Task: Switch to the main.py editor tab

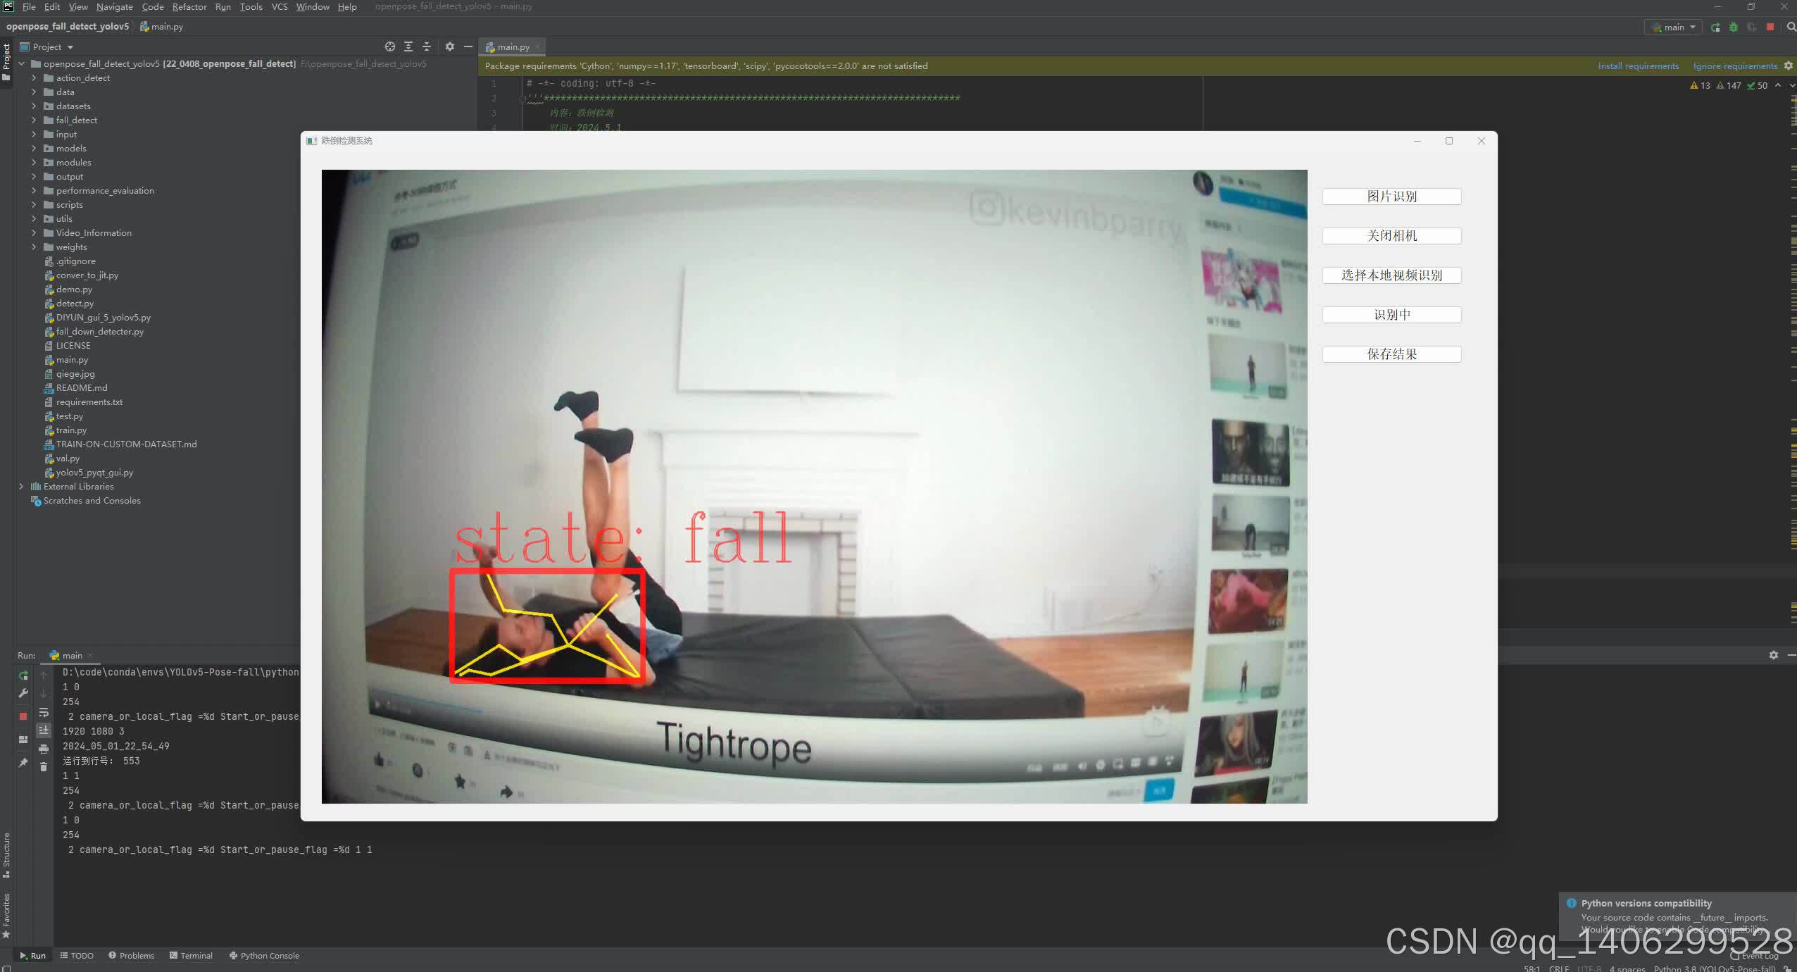Action: tap(513, 47)
